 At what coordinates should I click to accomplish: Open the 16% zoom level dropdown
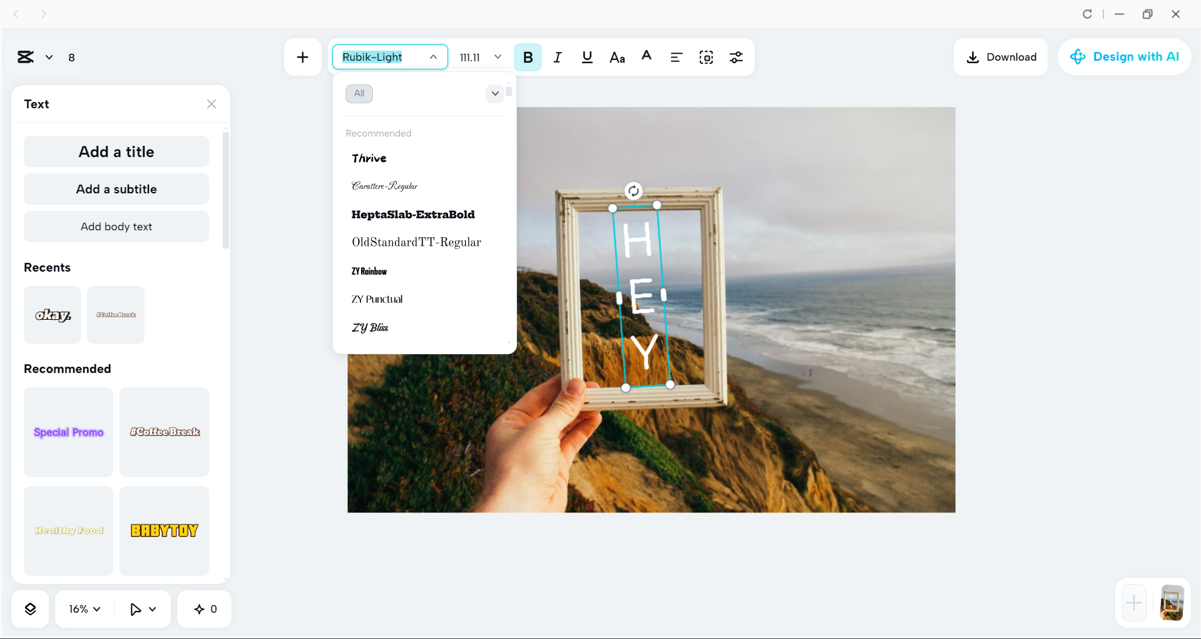point(83,608)
